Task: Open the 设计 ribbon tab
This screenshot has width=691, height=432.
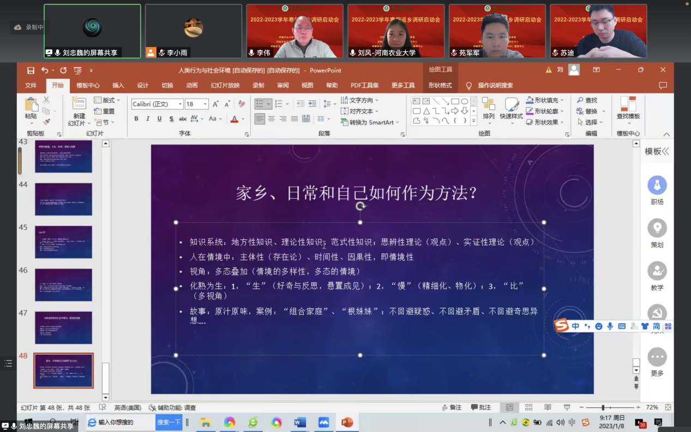Action: pos(143,85)
